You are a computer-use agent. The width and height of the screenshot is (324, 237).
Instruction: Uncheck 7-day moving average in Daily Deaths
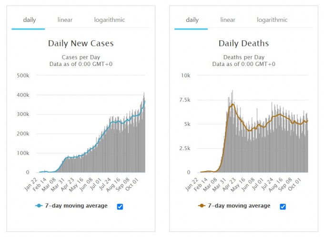[283, 206]
